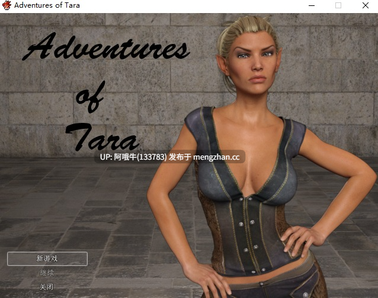Close the Adventures of Tara window

tap(366, 5)
